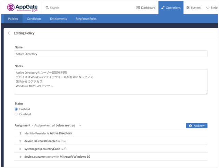
Task: Grab the Notes textarea resize handle
Action: pyautogui.click(x=206, y=93)
